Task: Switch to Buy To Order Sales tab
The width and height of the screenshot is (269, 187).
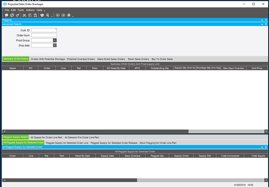Action: [x=162, y=59]
